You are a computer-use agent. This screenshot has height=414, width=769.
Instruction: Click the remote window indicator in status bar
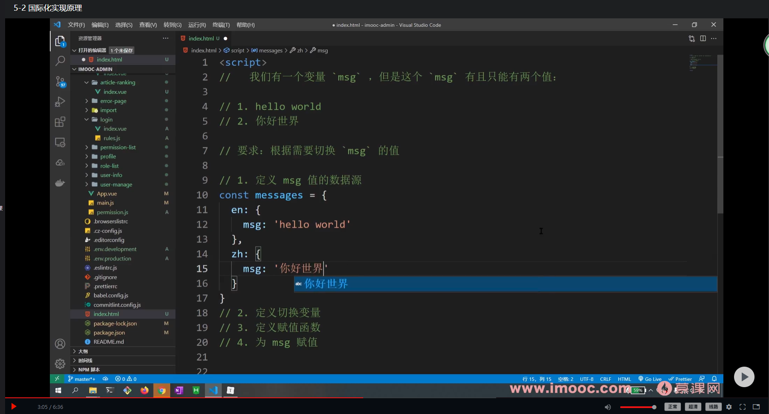tap(57, 379)
